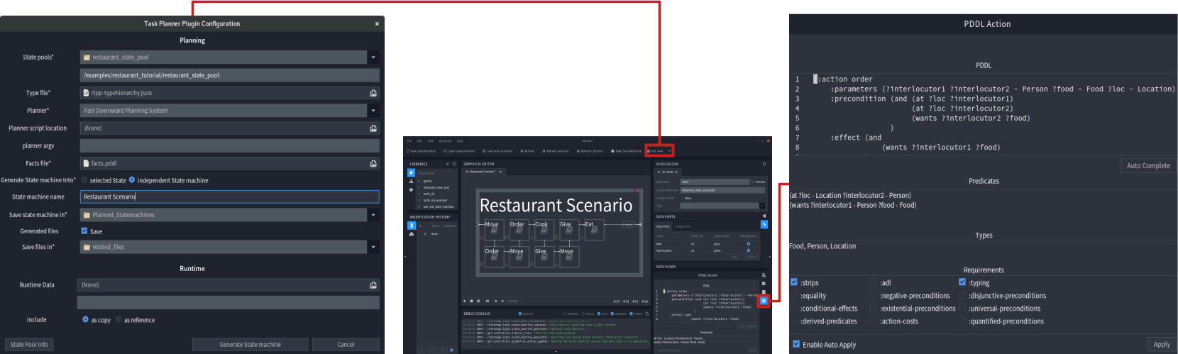Click the pencil edit icon in Libraries header

point(447,164)
